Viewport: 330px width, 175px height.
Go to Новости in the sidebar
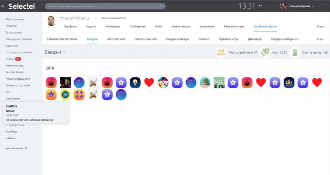coord(11,26)
